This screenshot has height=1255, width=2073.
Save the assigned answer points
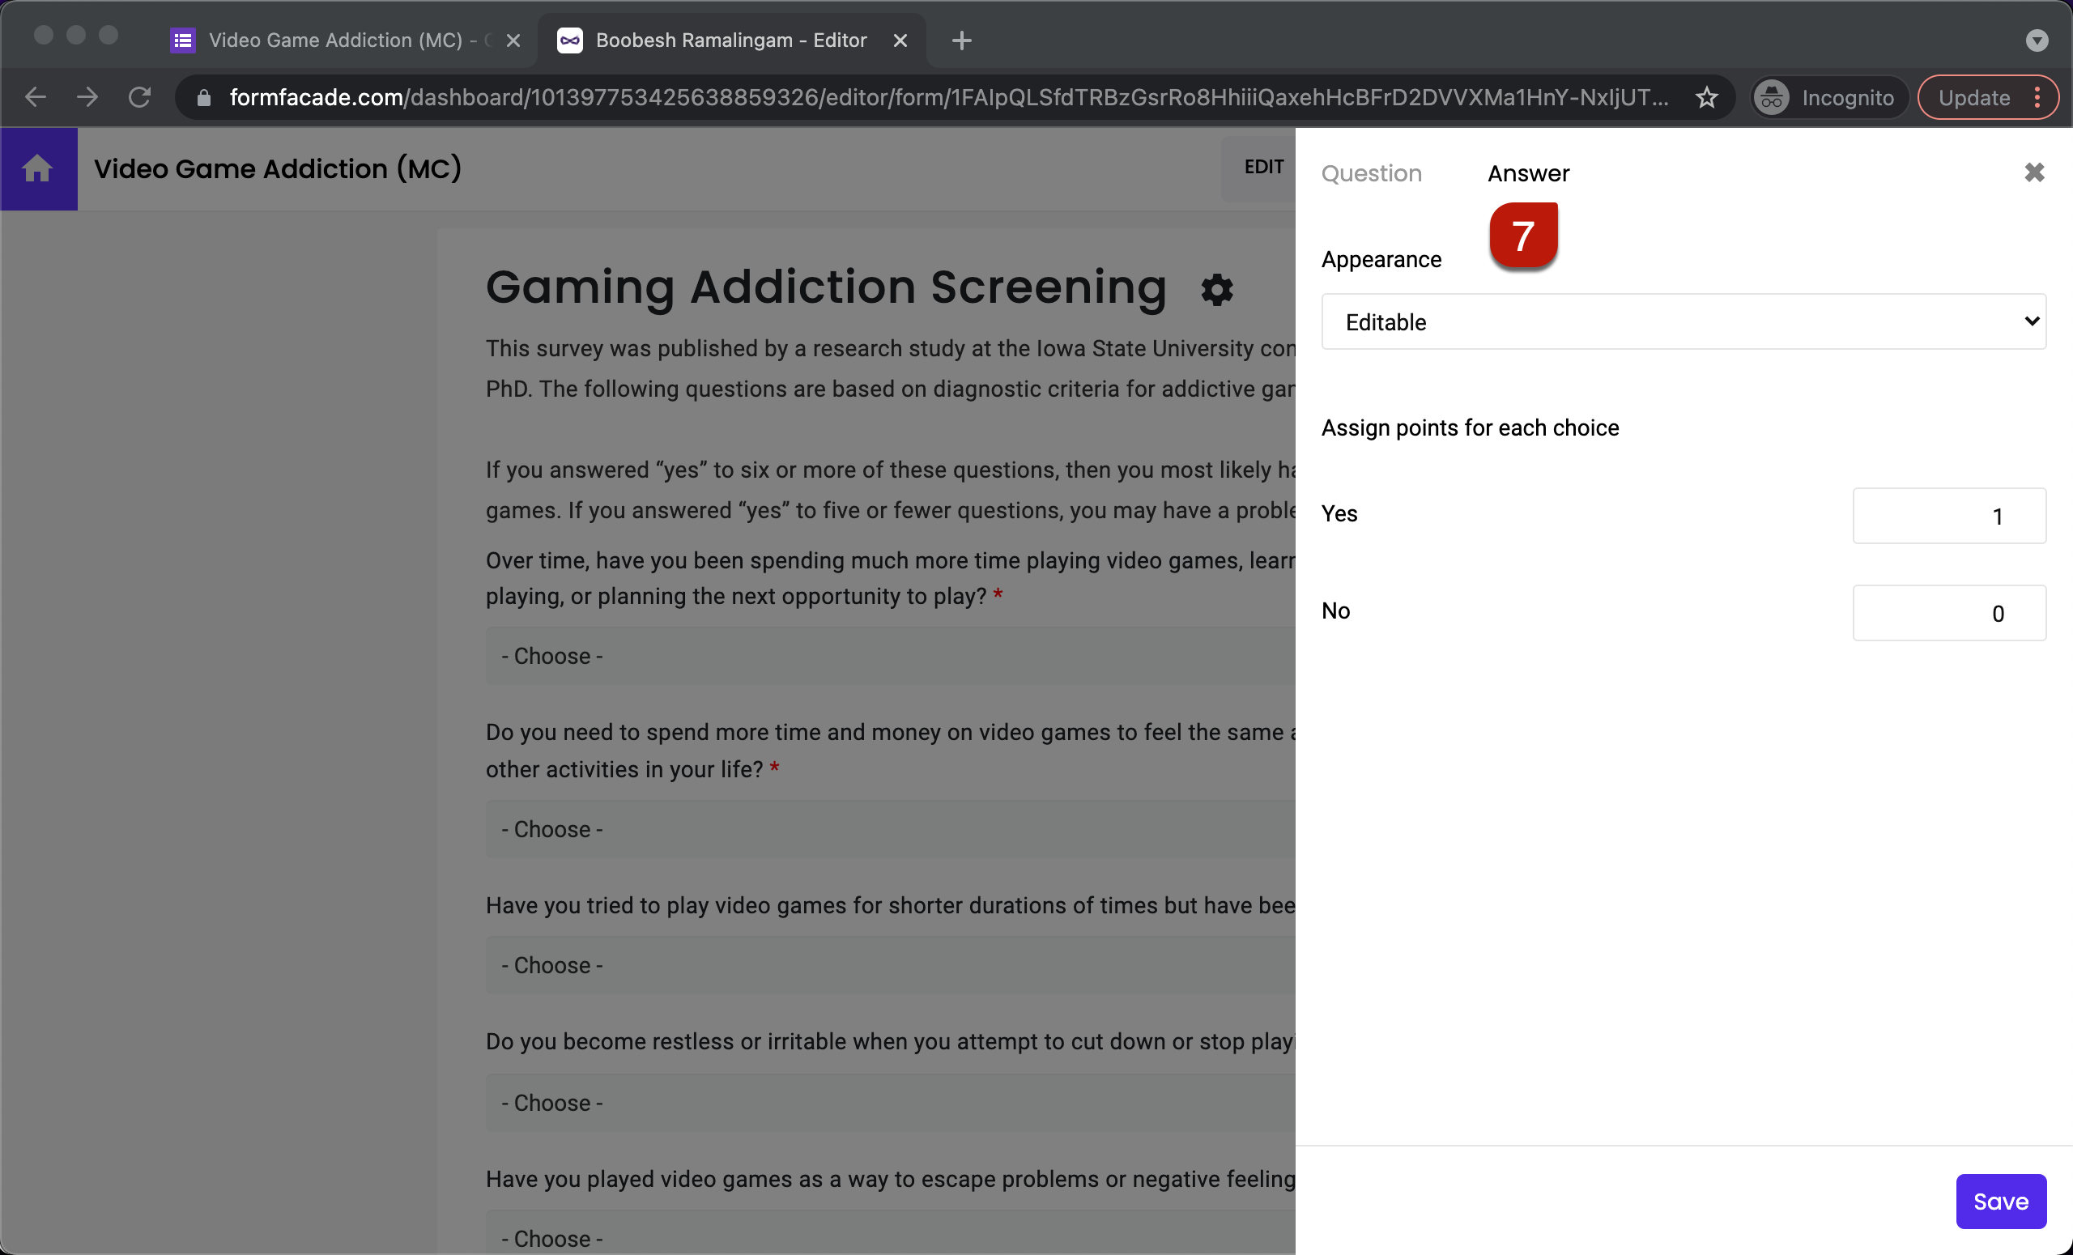click(x=2001, y=1202)
